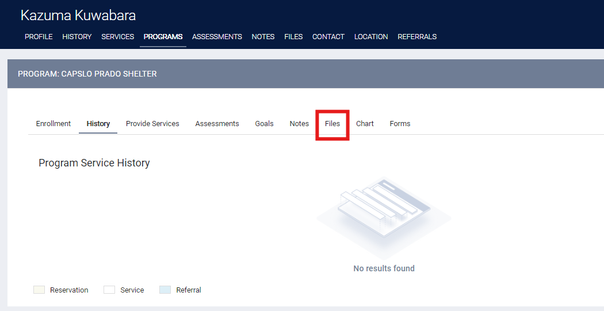
Task: View the REFERRALS tab
Action: click(x=417, y=37)
